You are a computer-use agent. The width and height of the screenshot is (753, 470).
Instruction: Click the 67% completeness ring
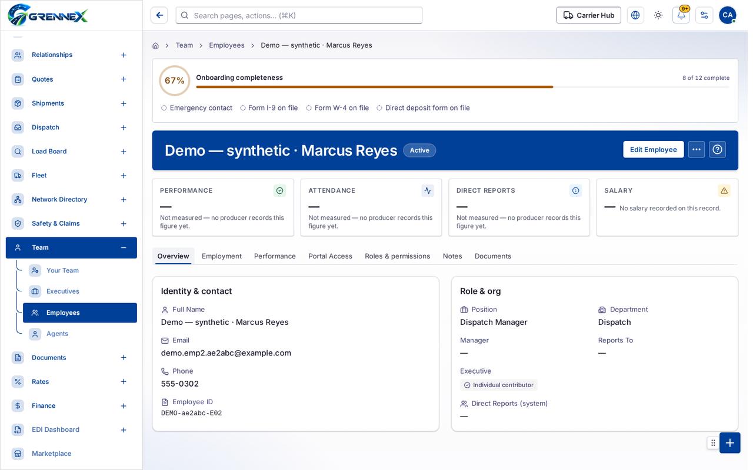pyautogui.click(x=175, y=80)
